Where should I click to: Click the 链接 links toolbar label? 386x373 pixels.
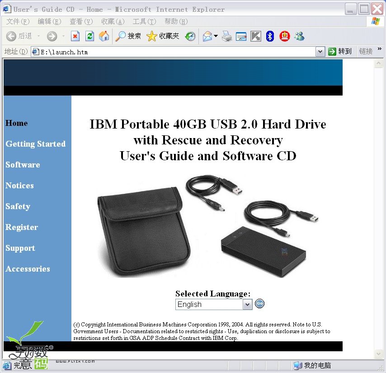pos(366,51)
